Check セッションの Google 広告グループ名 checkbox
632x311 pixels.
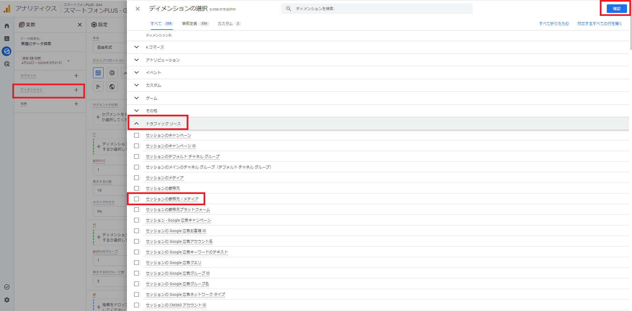pos(136,284)
